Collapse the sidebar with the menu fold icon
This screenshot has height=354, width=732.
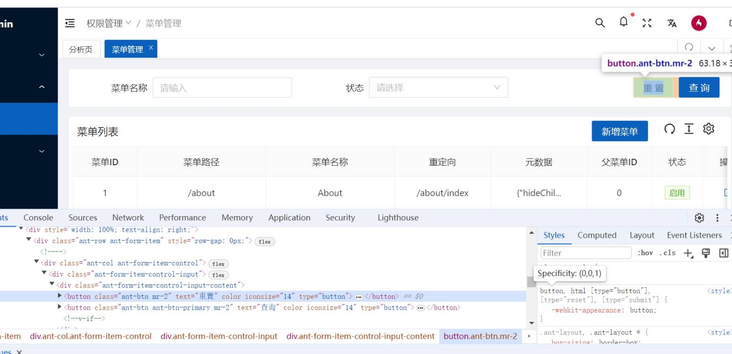(70, 23)
